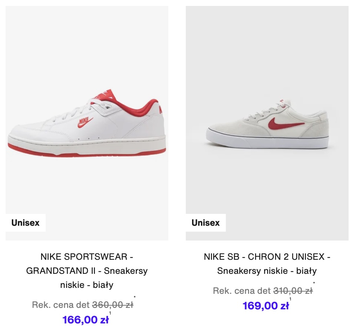Click footnote marker 1 beside 169,00 zł
This screenshot has height=336, width=356.
click(x=290, y=299)
